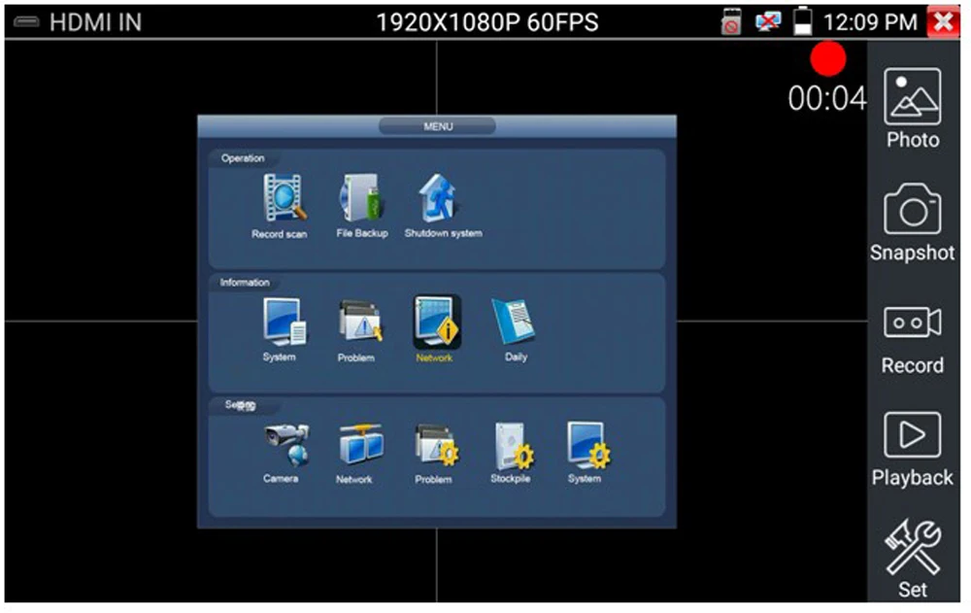Click the Information section heading

coord(245,282)
